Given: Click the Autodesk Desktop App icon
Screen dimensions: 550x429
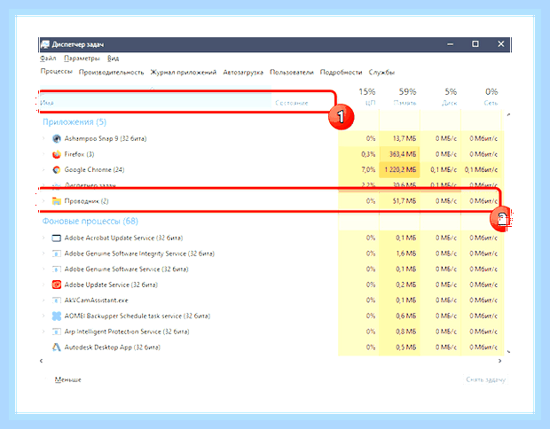Looking at the screenshot, I should pos(57,347).
